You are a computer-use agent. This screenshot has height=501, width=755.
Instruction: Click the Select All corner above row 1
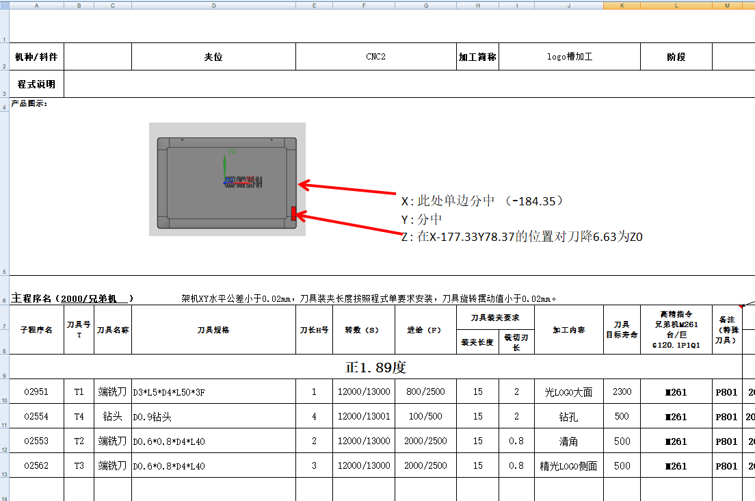(x=4, y=5)
